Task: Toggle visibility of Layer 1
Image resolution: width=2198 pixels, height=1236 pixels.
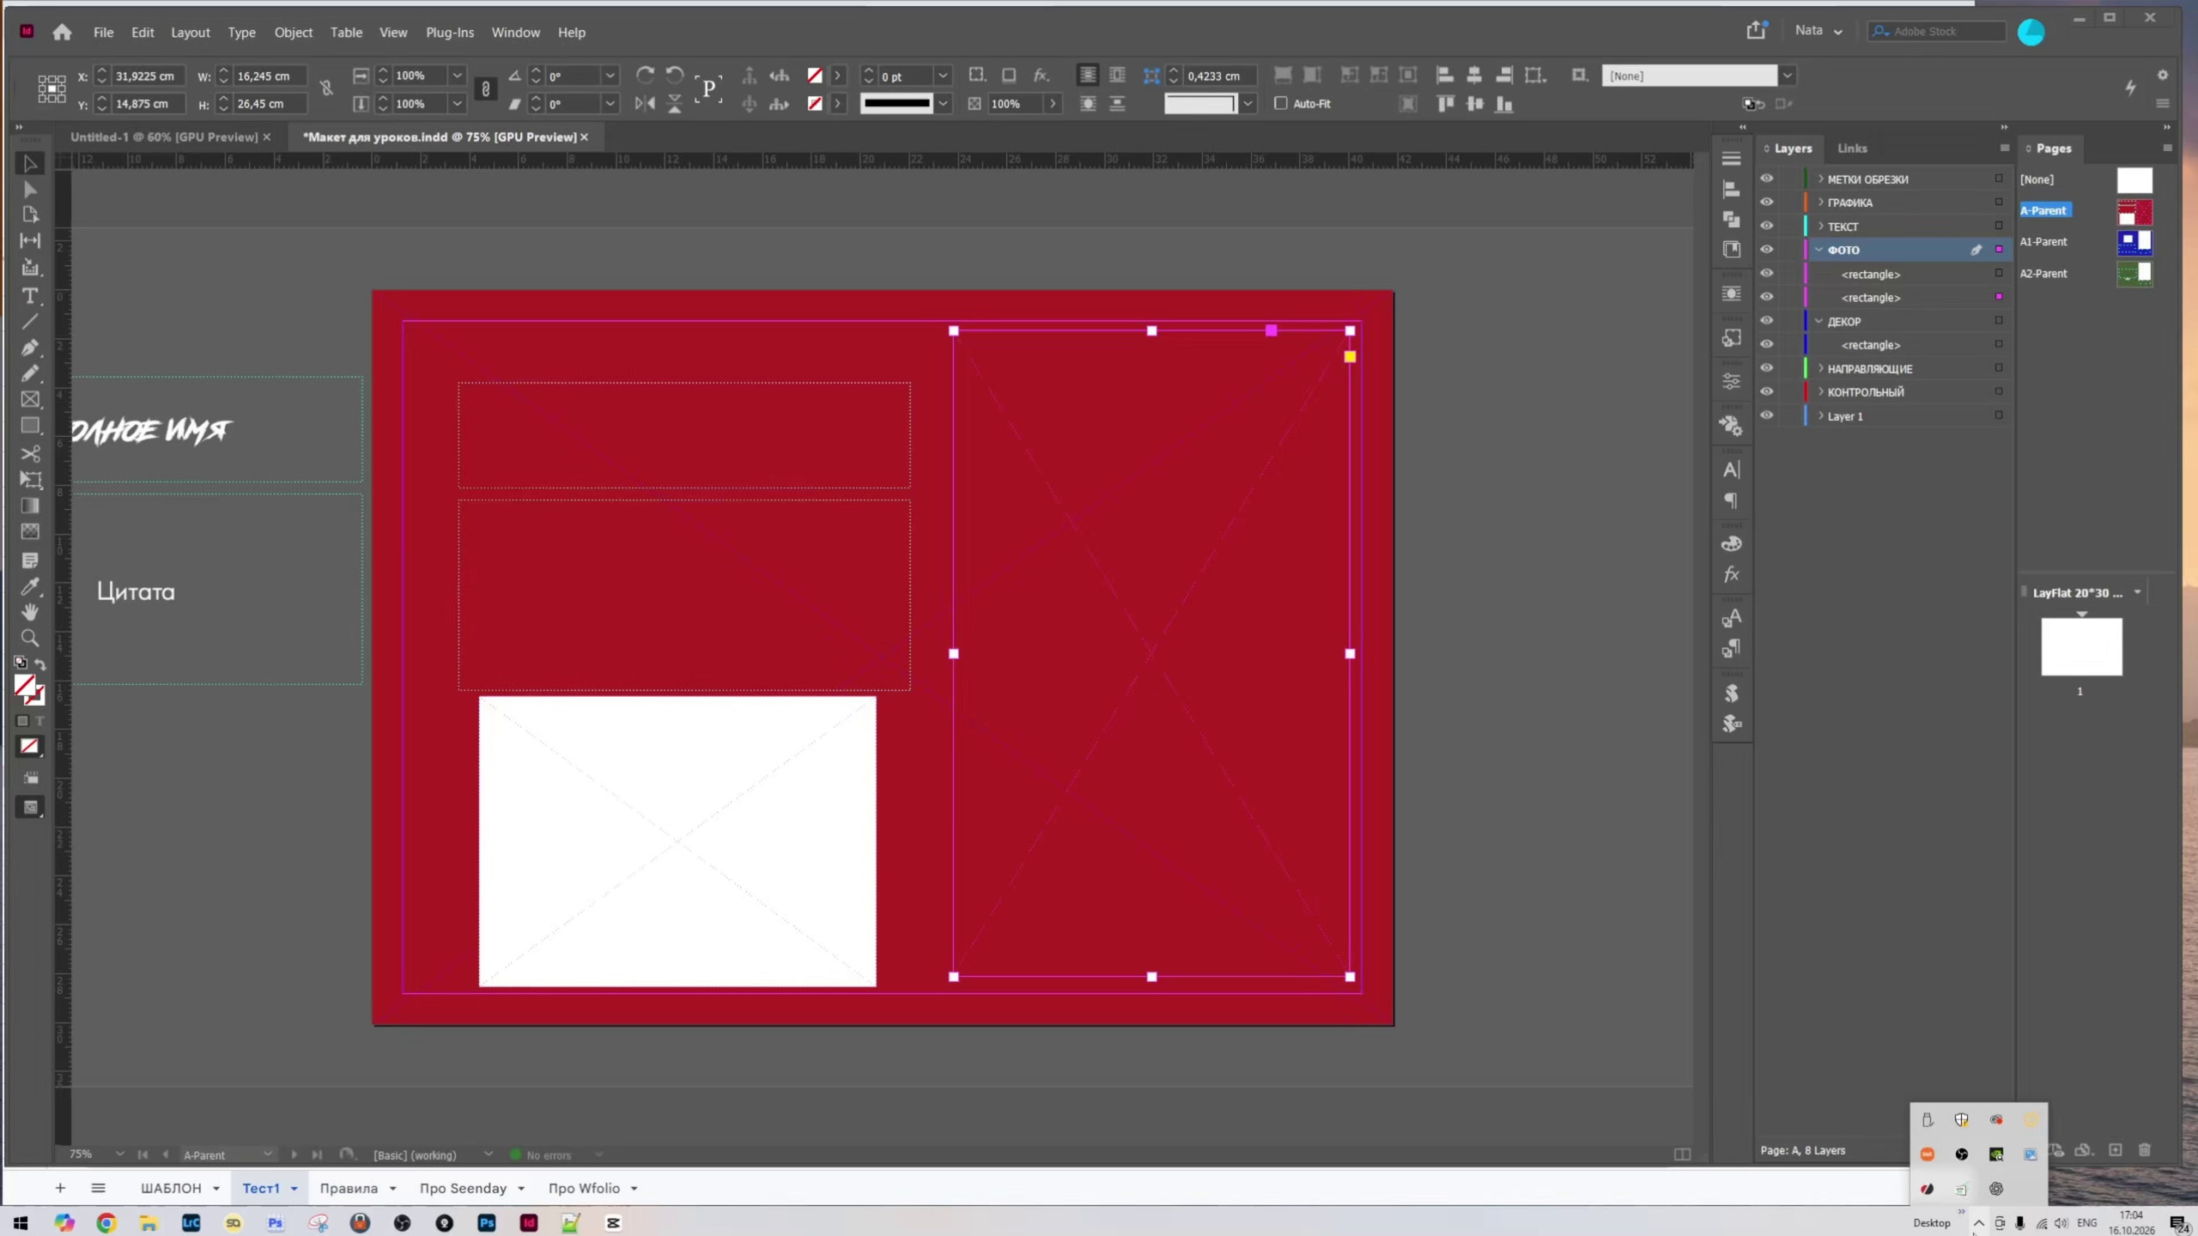Action: point(1766,415)
